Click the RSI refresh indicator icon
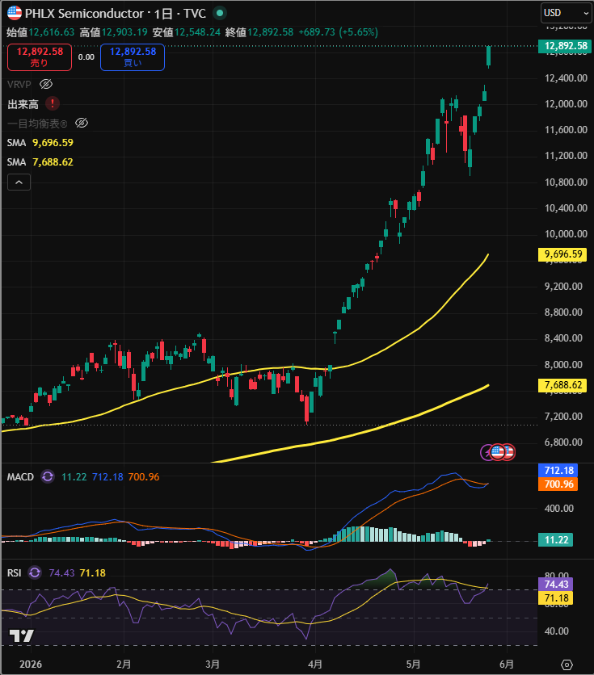Screen dimensions: 594x675 (35, 572)
